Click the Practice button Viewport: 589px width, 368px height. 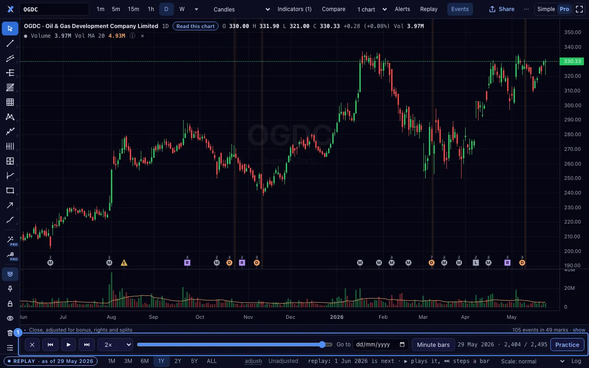pos(567,345)
